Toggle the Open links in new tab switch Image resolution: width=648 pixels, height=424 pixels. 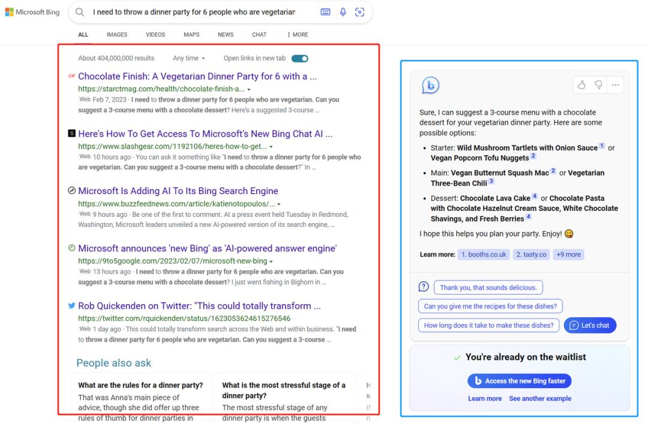pos(300,58)
